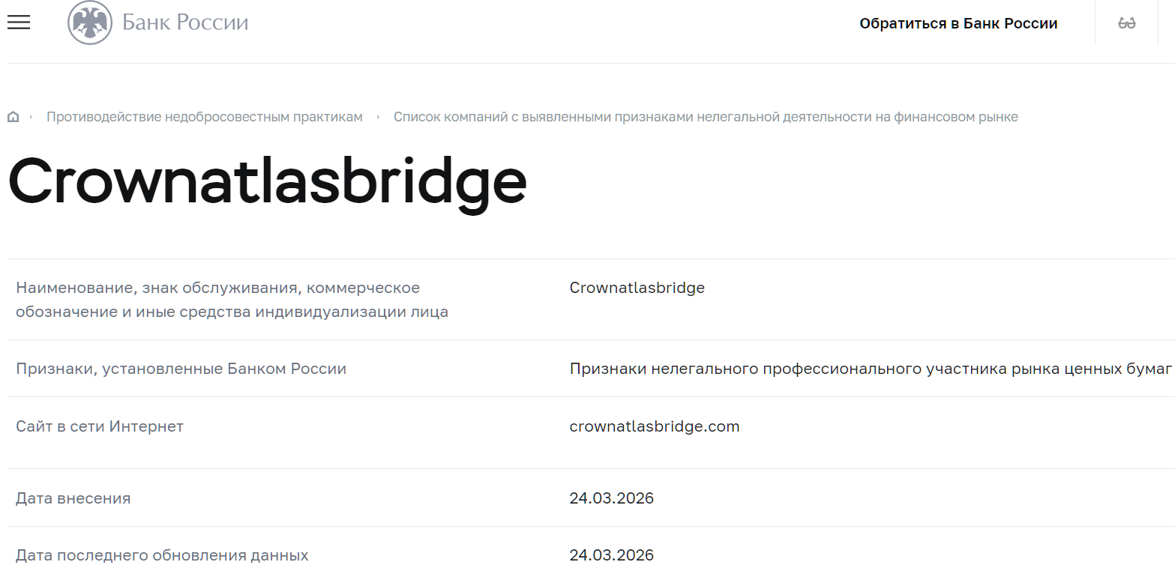Open the illegal activity companies list breadcrumb
The image size is (1175, 583).
[706, 116]
